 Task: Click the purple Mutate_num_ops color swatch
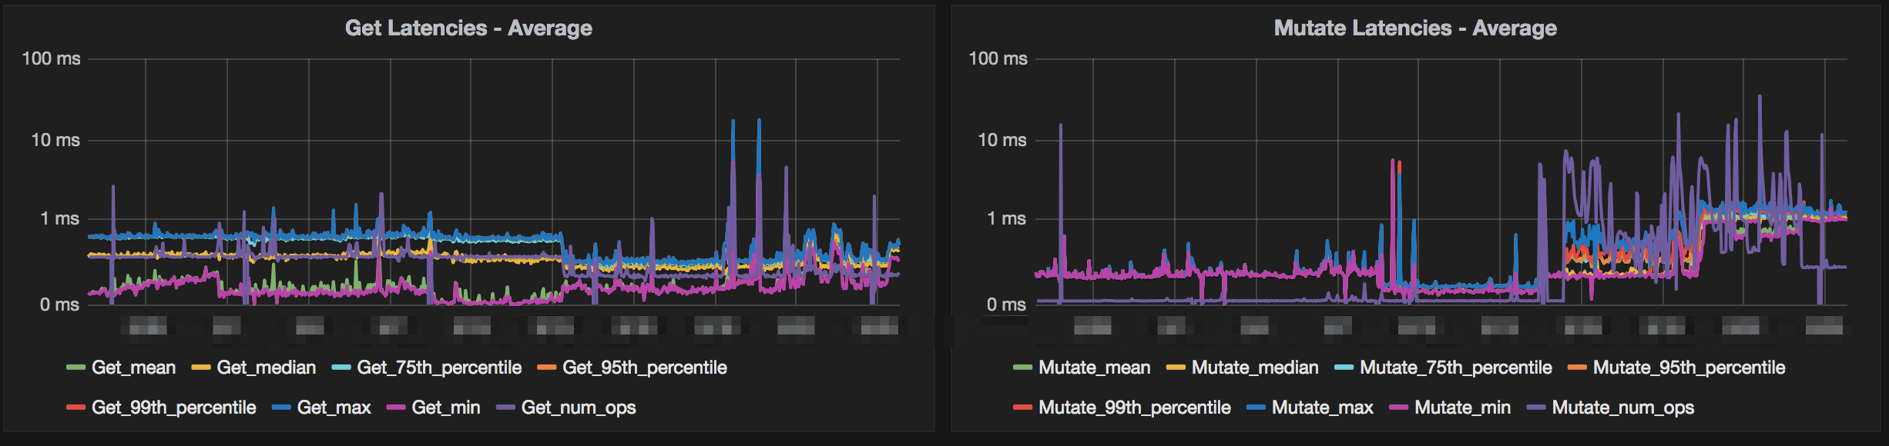click(x=1536, y=408)
